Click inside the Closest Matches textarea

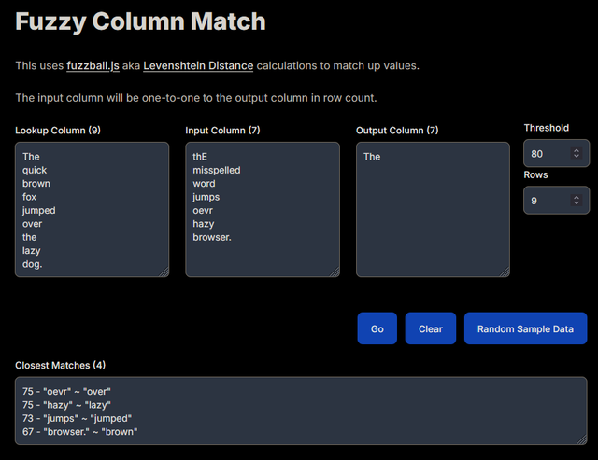(x=301, y=411)
